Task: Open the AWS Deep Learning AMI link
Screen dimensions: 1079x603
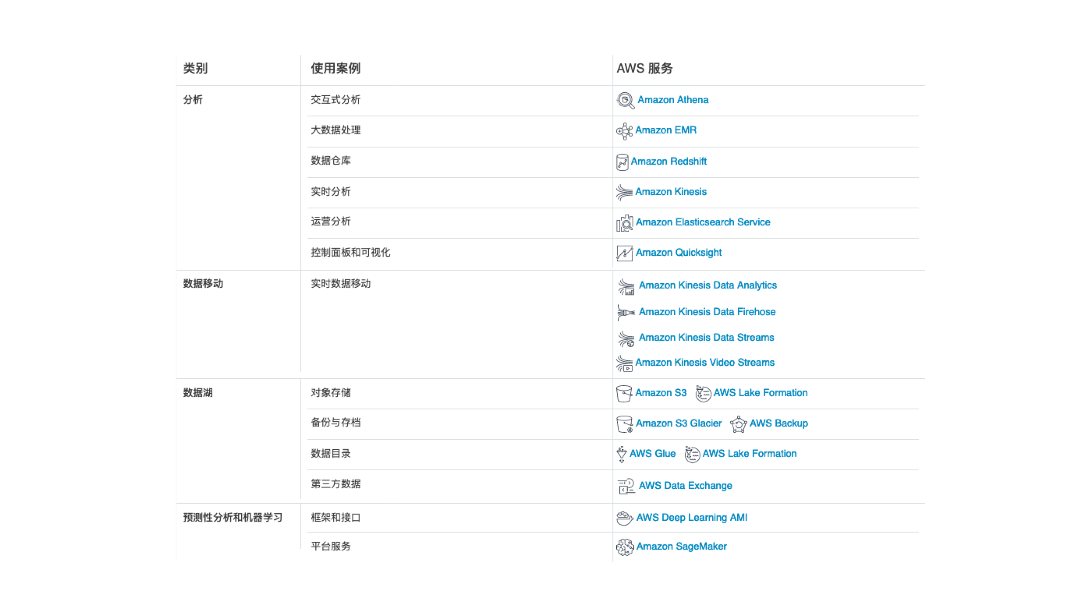Action: 691,517
